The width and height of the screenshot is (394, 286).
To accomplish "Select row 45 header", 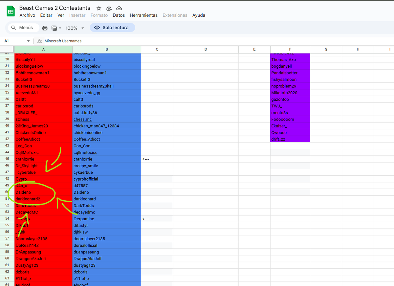I will point(7,159).
